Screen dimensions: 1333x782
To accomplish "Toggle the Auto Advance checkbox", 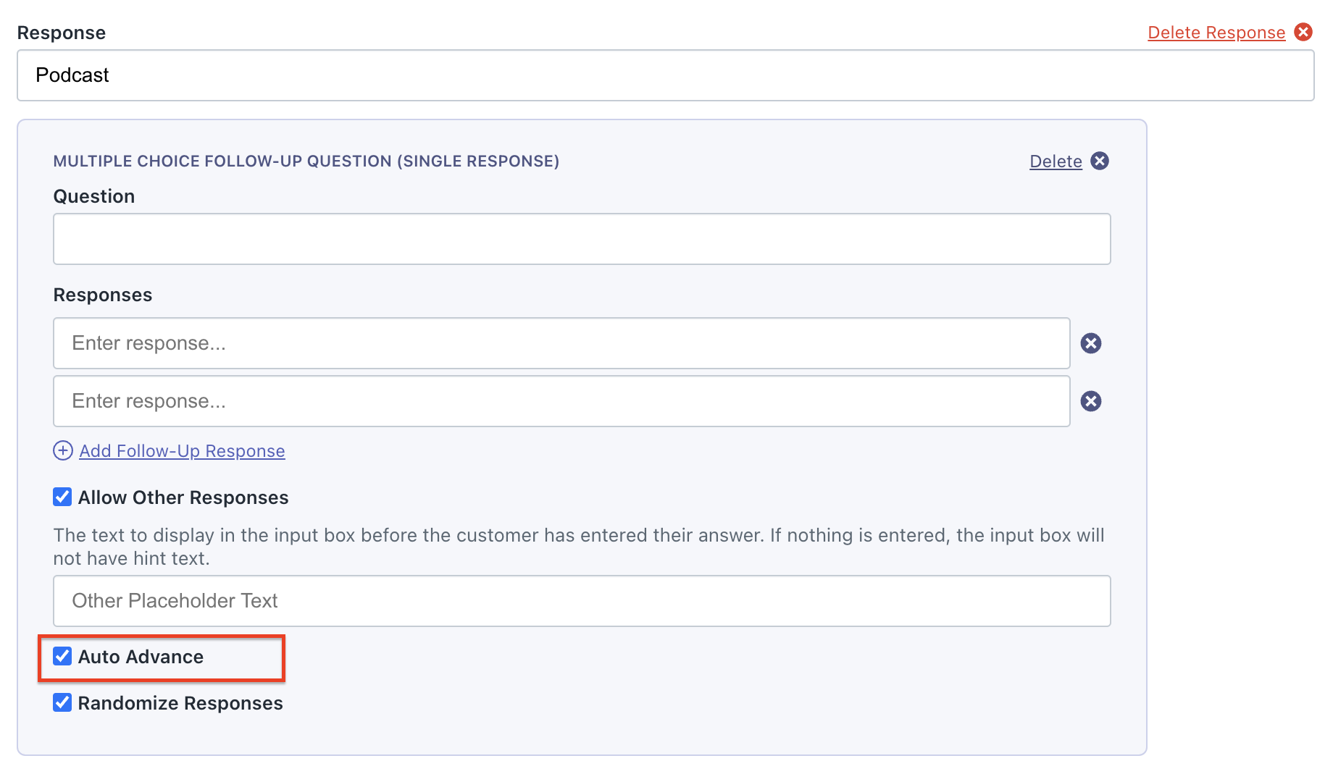I will pos(62,656).
